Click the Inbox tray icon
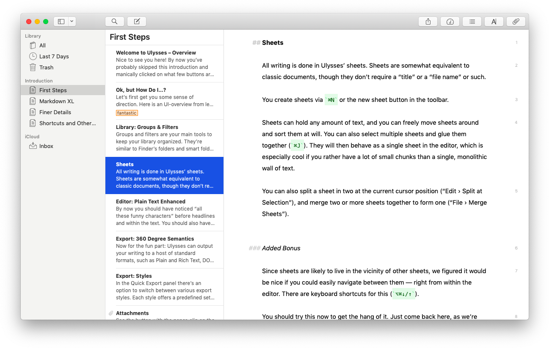 tap(33, 146)
